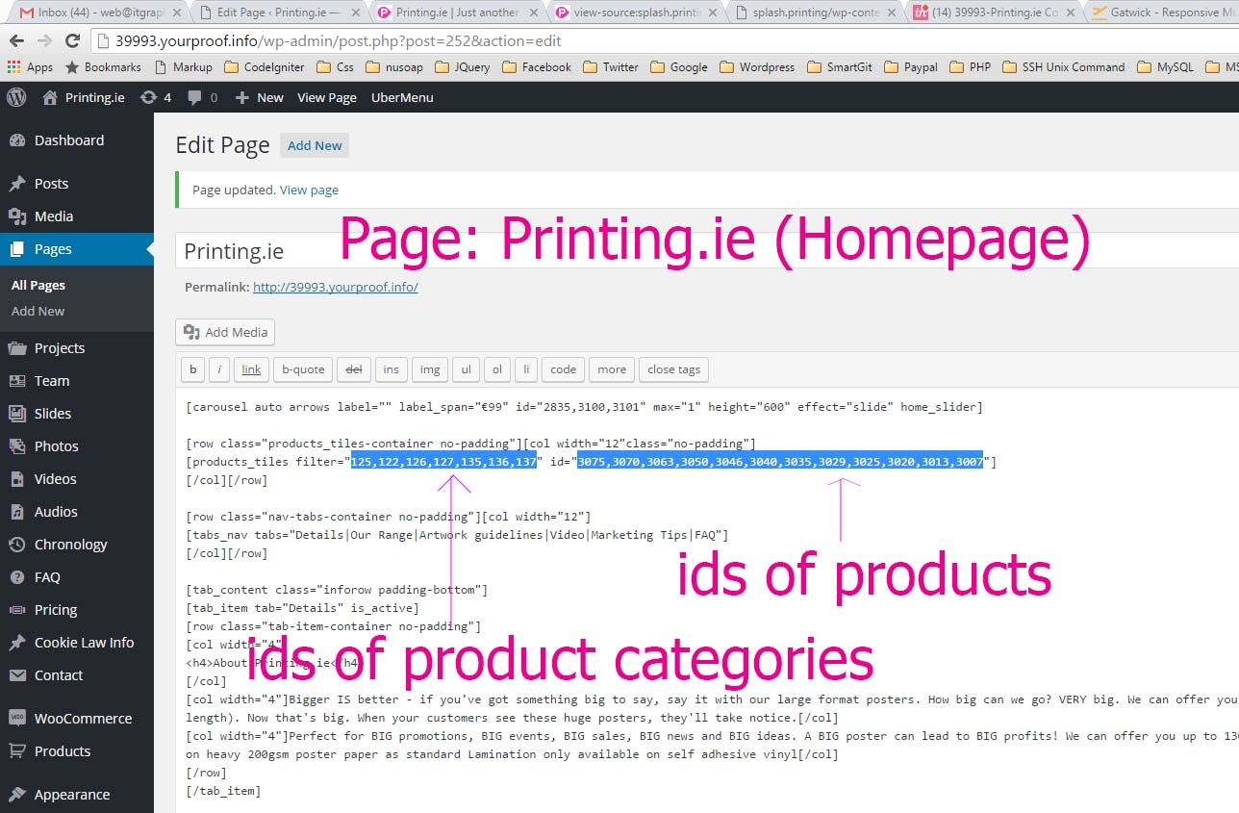
Task: Click the link quicktag button
Action: coord(251,369)
